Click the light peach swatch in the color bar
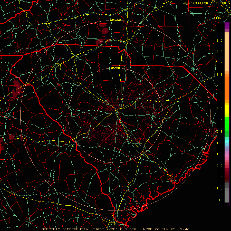The image size is (231, 231). pos(227,53)
